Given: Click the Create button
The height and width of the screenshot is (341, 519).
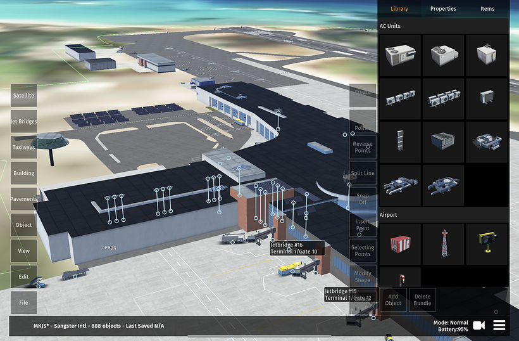Looking at the screenshot, I should [x=363, y=95].
